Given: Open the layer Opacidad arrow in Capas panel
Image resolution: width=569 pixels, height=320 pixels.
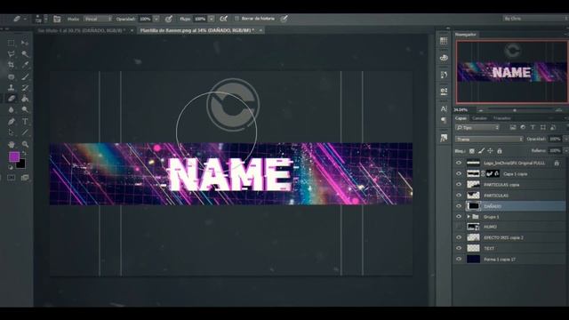Looking at the screenshot, I should (x=565, y=139).
